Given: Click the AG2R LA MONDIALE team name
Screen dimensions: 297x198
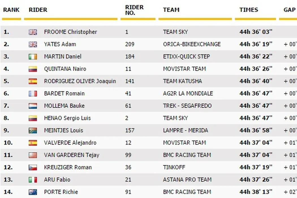Looking at the screenshot, I should click(188, 94).
